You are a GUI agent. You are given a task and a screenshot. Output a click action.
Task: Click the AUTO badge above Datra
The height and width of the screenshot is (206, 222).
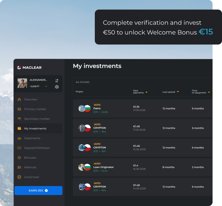coord(97,105)
